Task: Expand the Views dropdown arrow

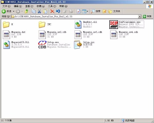Action: [87, 11]
